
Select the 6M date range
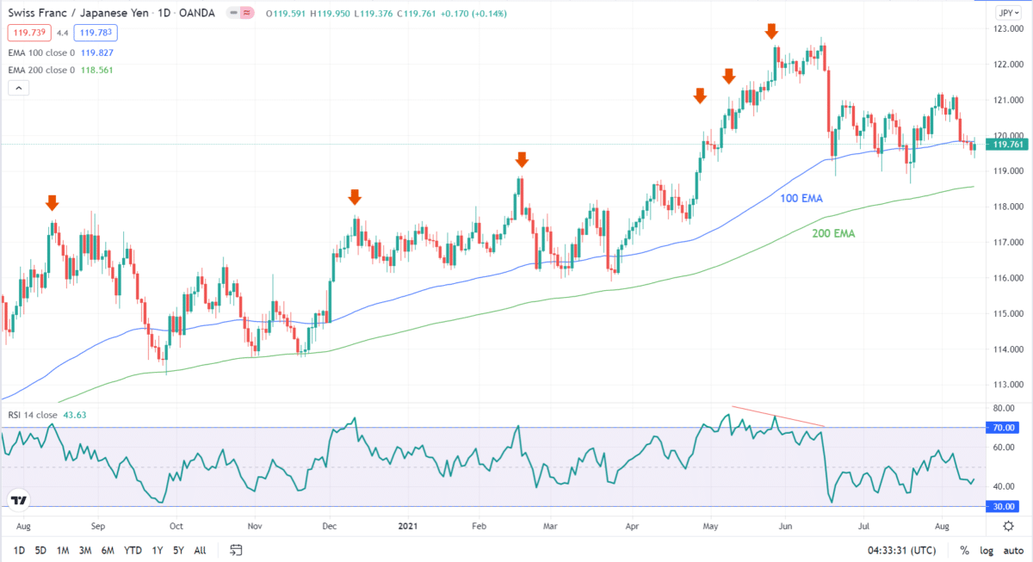tap(108, 550)
